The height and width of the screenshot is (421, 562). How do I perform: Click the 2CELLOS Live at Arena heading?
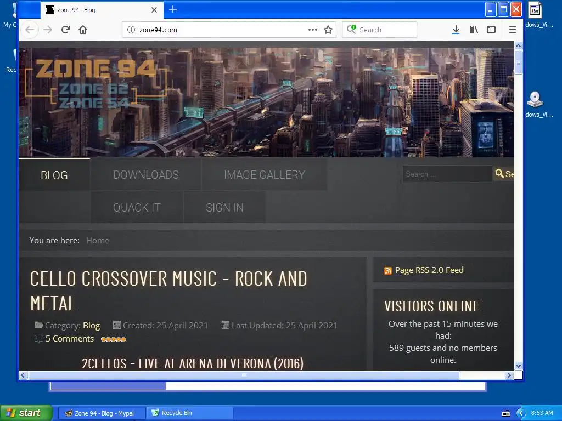[x=193, y=363]
